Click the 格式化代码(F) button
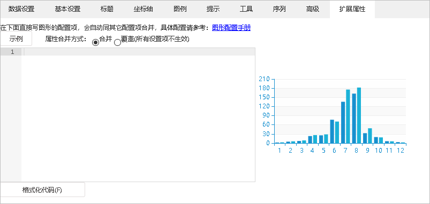 (x=42, y=190)
